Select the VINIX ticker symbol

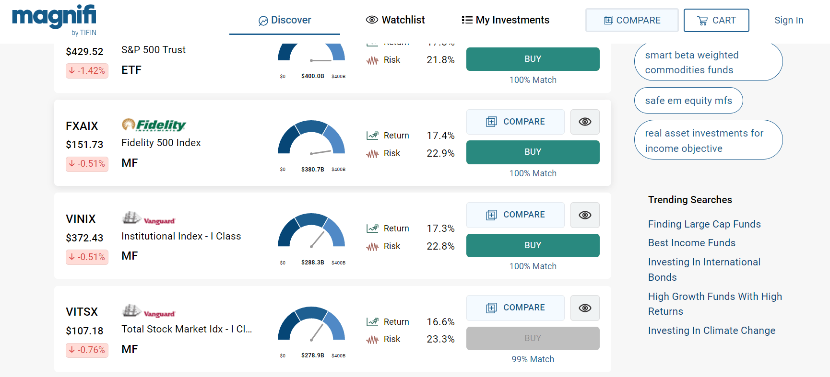pyautogui.click(x=81, y=219)
